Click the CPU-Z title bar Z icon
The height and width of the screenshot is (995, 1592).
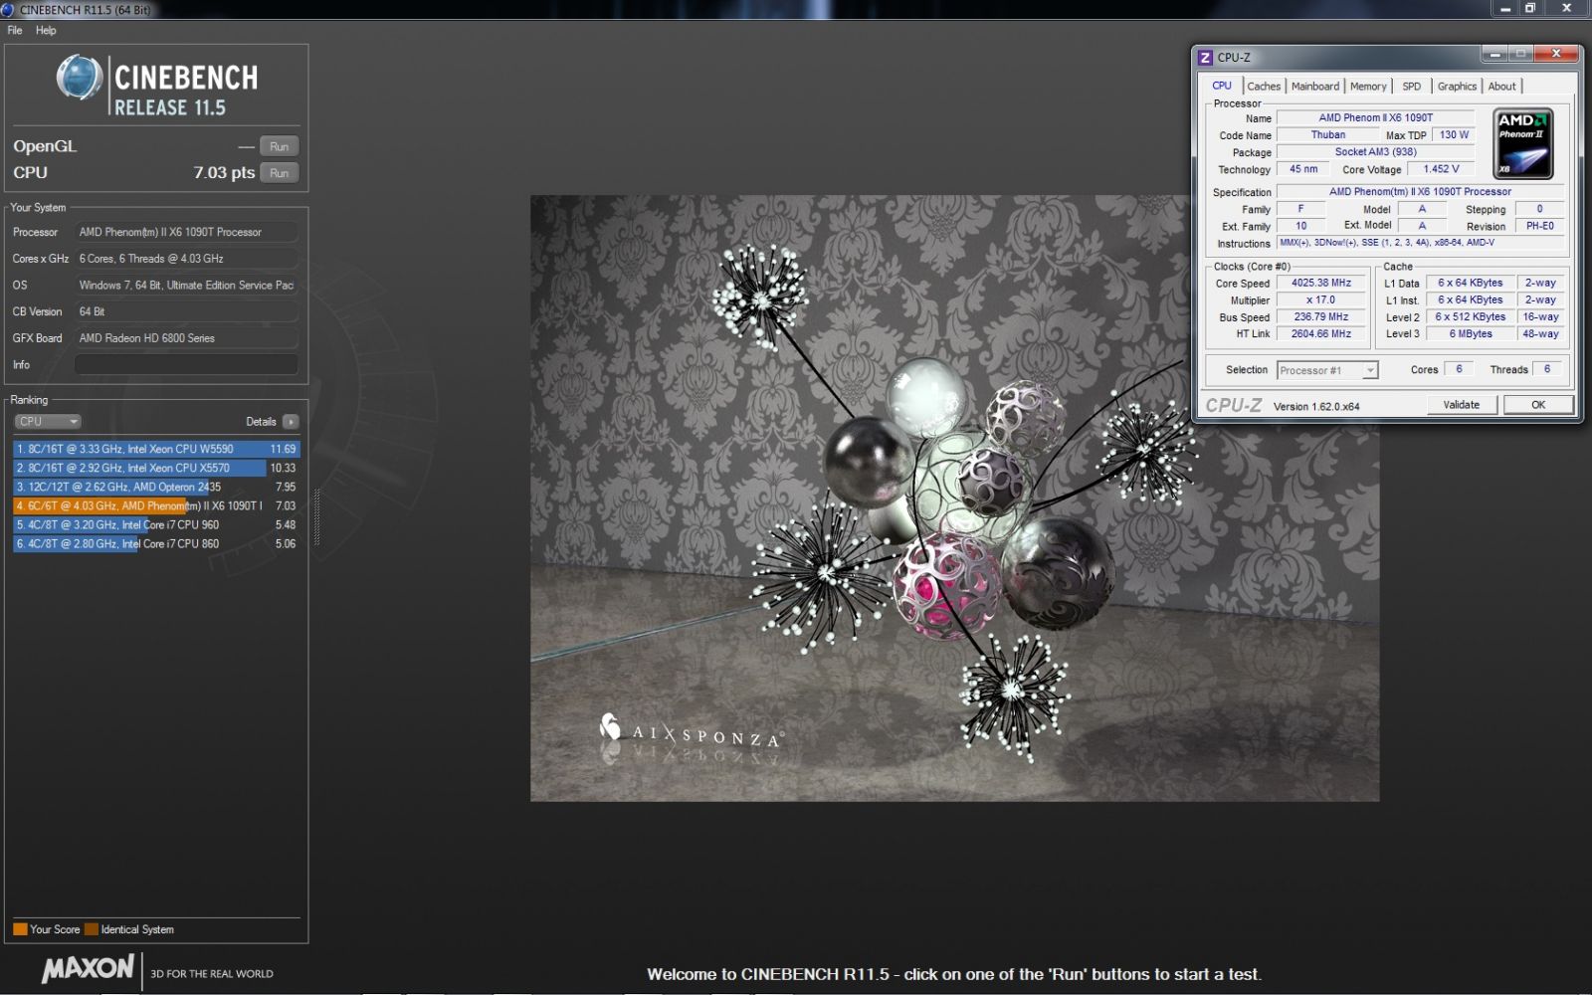[1205, 58]
